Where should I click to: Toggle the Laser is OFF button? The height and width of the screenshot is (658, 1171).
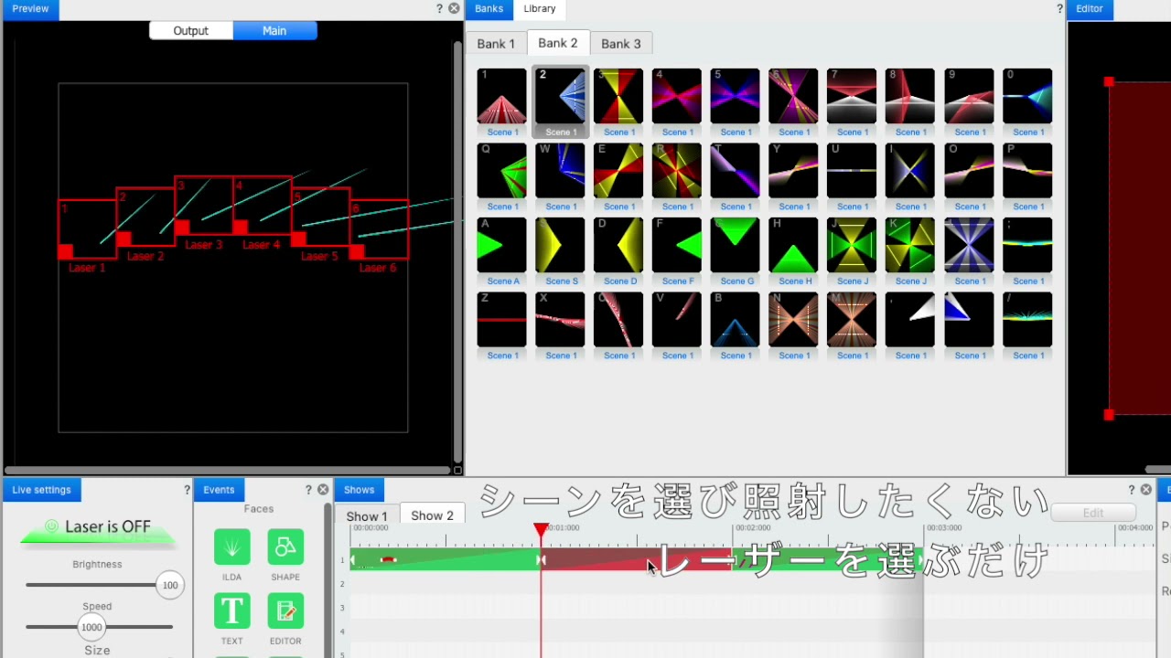[x=98, y=527]
